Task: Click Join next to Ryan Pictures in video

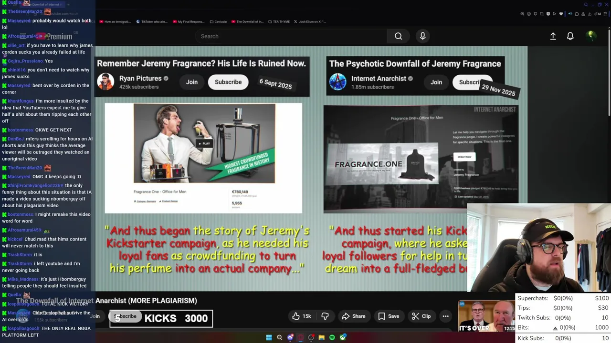Action: pyautogui.click(x=192, y=82)
